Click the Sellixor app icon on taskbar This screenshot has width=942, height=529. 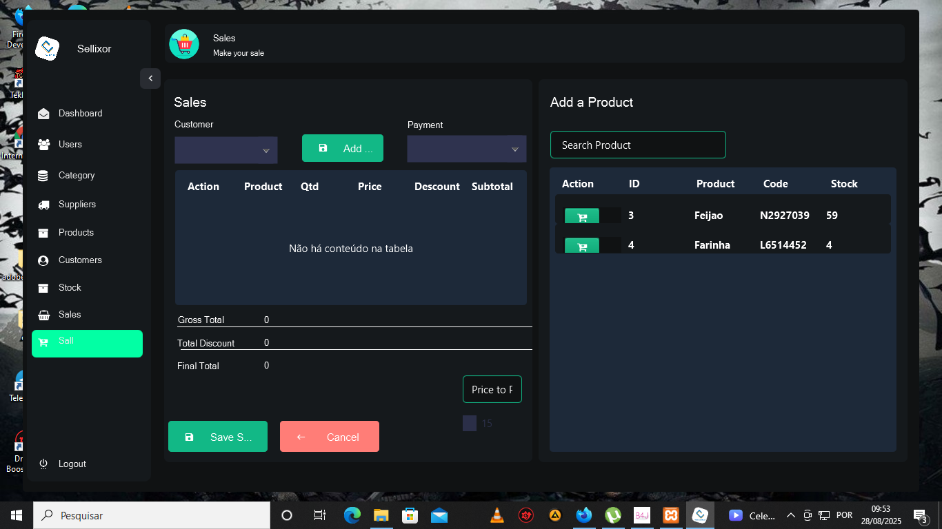pyautogui.click(x=700, y=515)
